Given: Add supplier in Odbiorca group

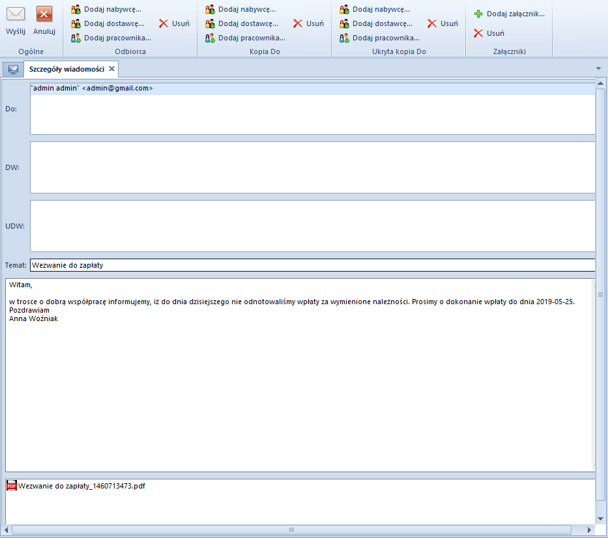Looking at the screenshot, I should coord(108,23).
